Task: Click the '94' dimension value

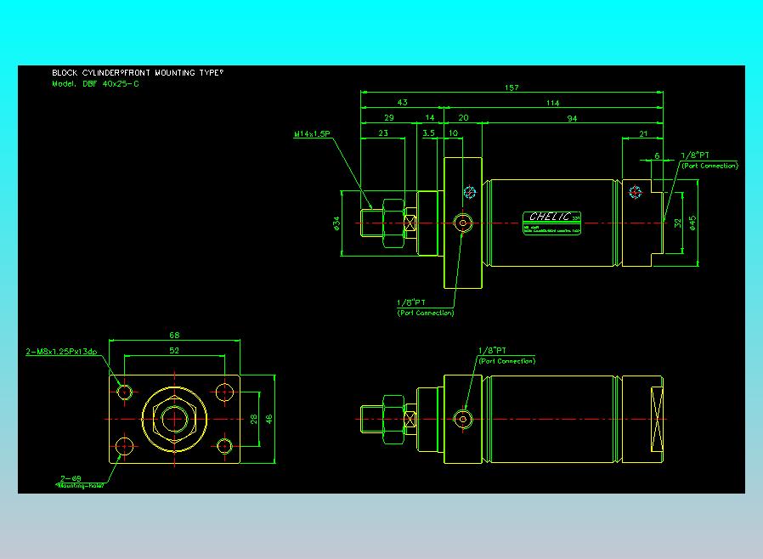Action: (x=572, y=118)
